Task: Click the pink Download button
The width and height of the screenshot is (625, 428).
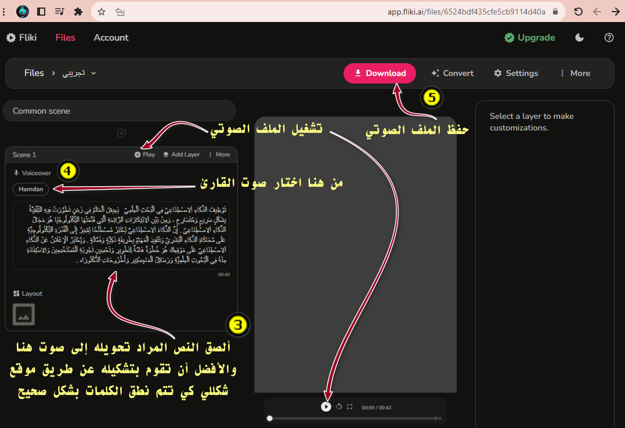Action: tap(380, 73)
